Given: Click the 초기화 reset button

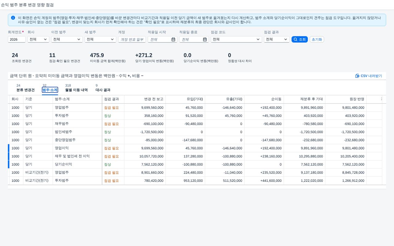Looking at the screenshot, I should [x=317, y=39].
